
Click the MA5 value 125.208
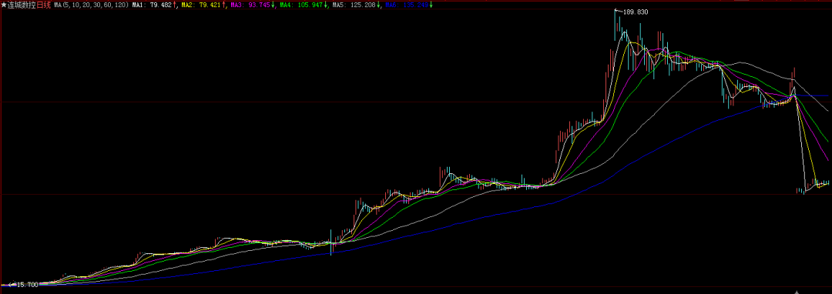[x=363, y=5]
